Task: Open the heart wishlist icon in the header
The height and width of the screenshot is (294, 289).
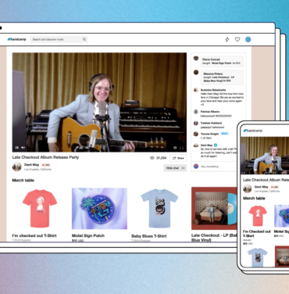Action: pos(237,39)
